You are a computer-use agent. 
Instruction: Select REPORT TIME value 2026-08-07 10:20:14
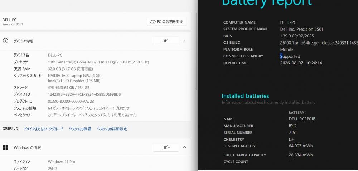point(301,63)
